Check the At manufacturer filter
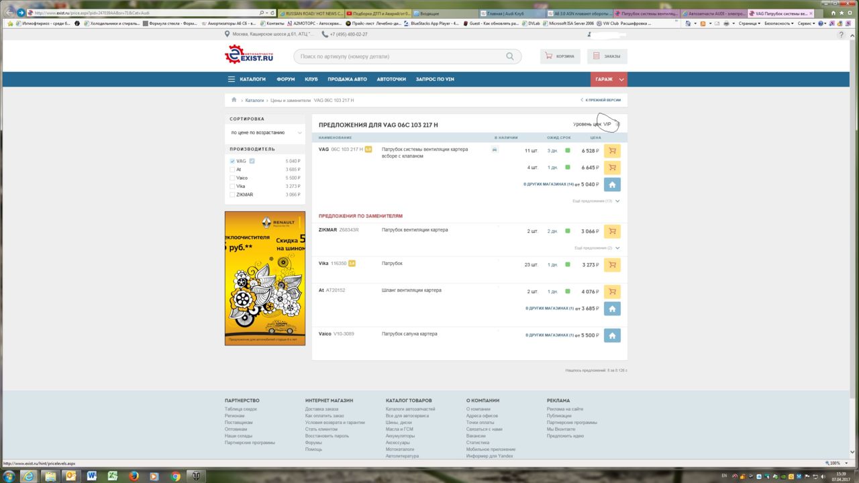 [x=233, y=170]
